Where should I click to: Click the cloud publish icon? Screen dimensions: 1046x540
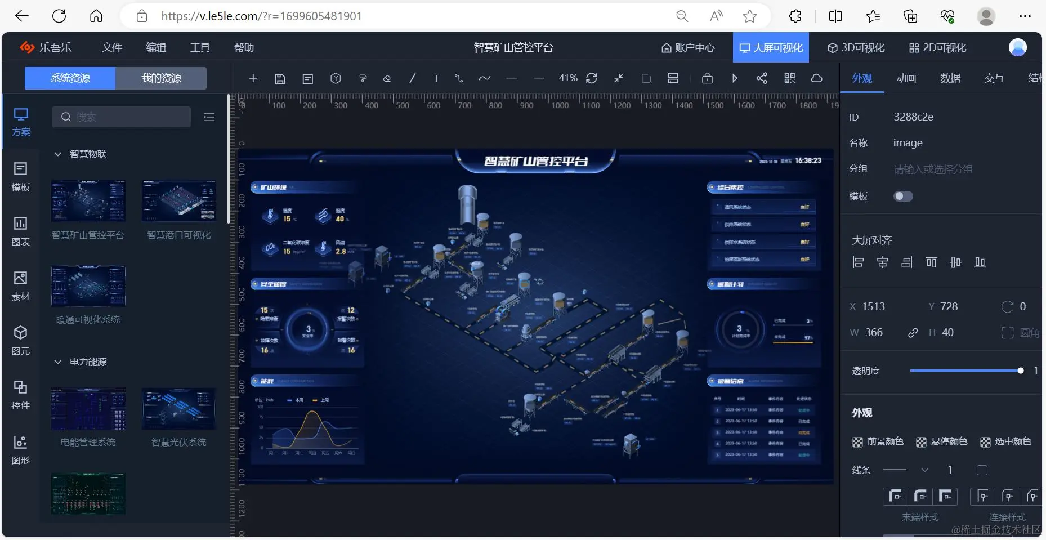pyautogui.click(x=817, y=78)
